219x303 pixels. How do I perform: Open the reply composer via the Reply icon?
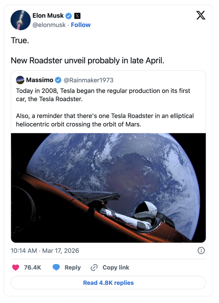[57, 267]
